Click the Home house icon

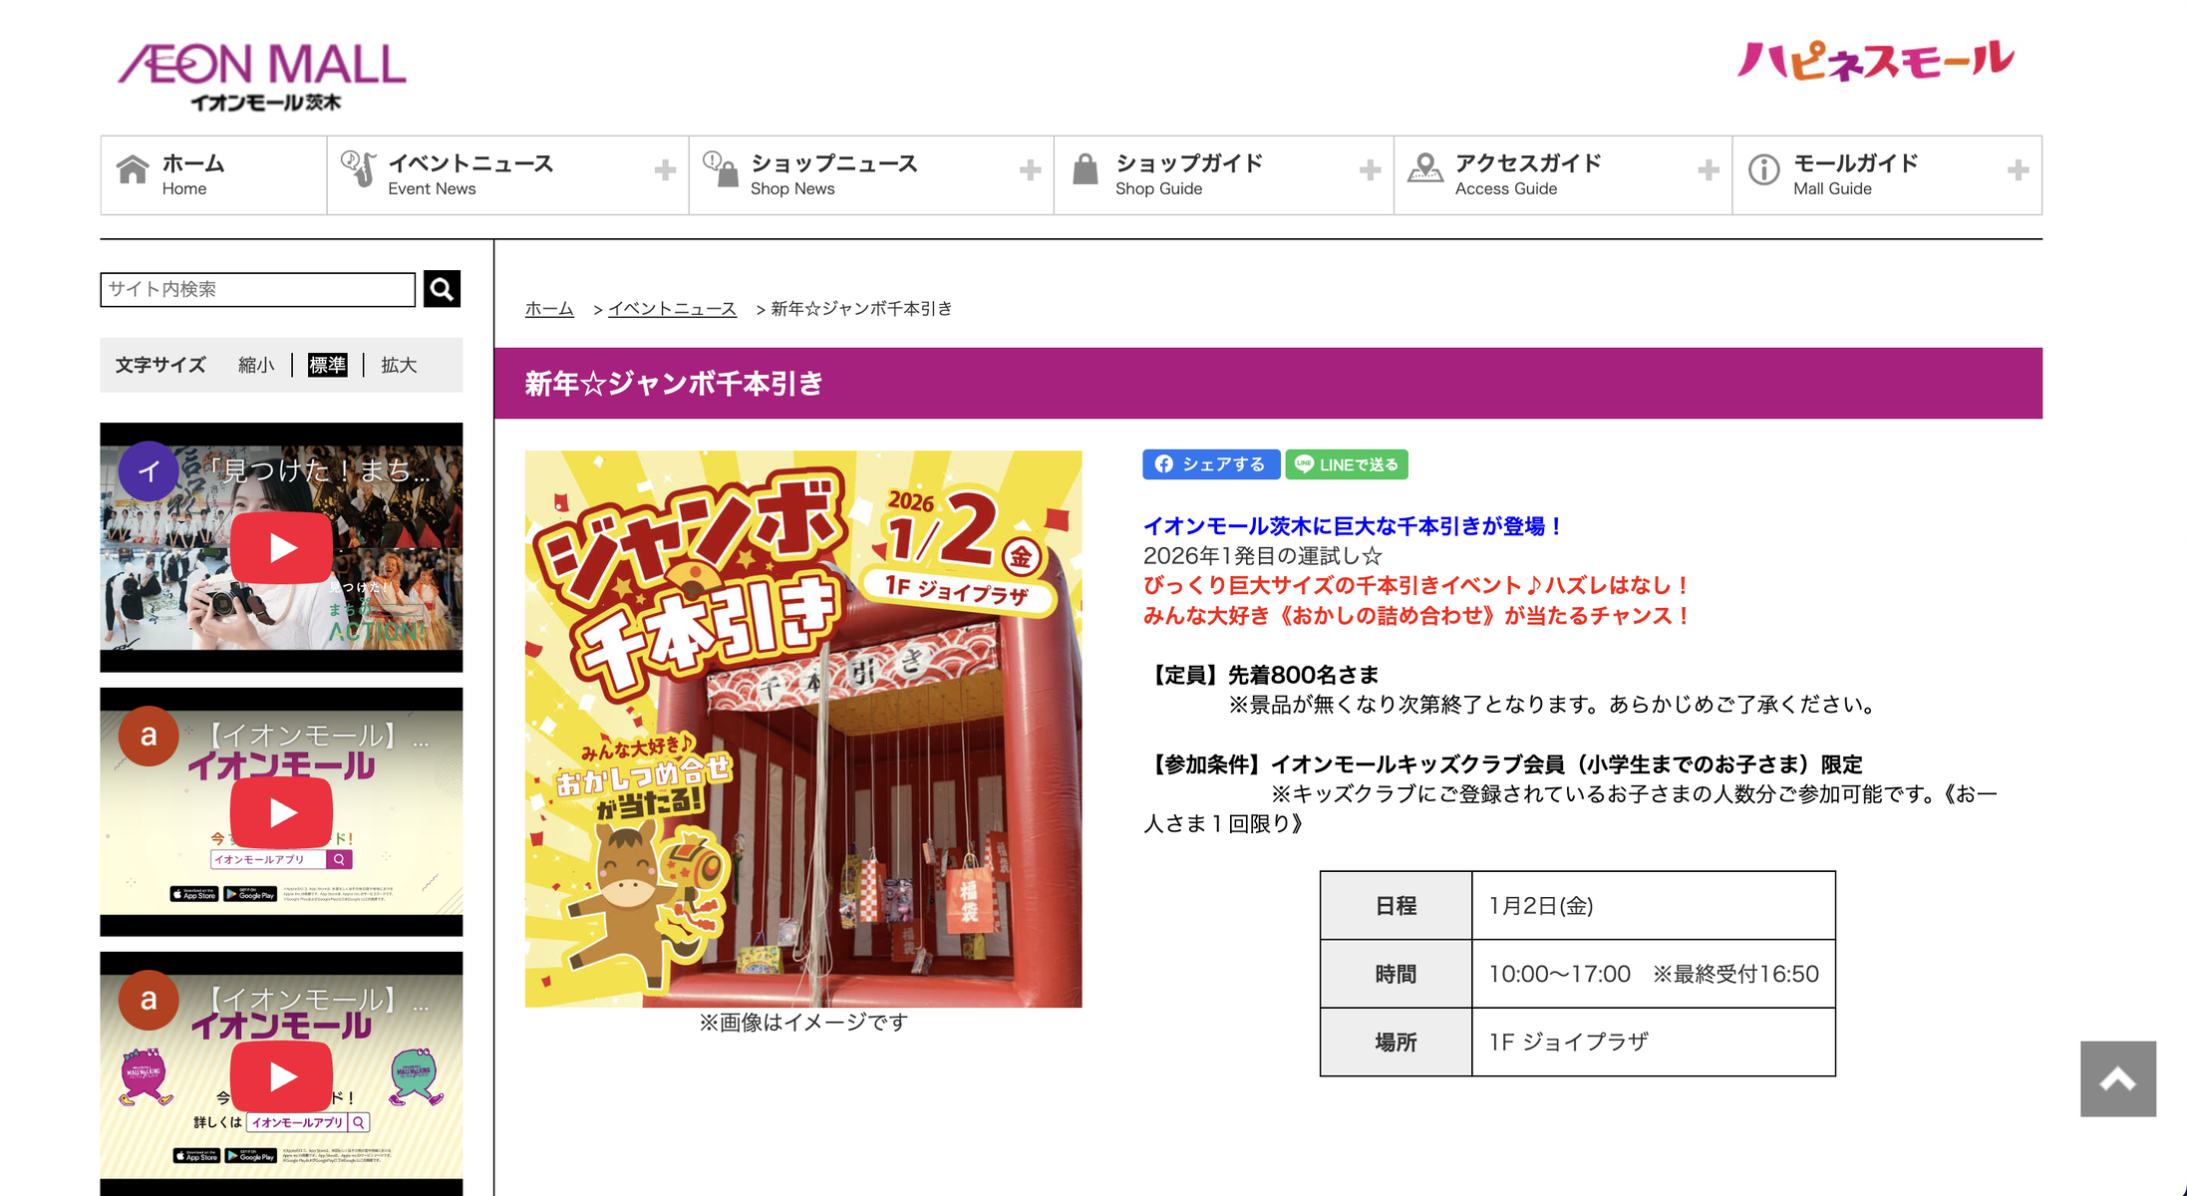(x=133, y=170)
